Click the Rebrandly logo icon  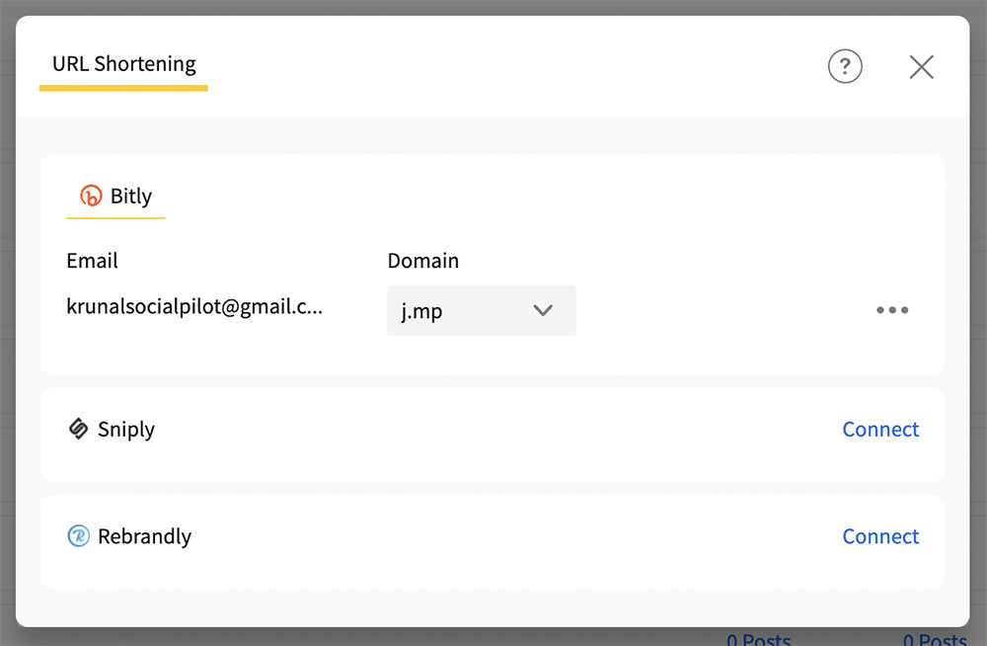79,535
